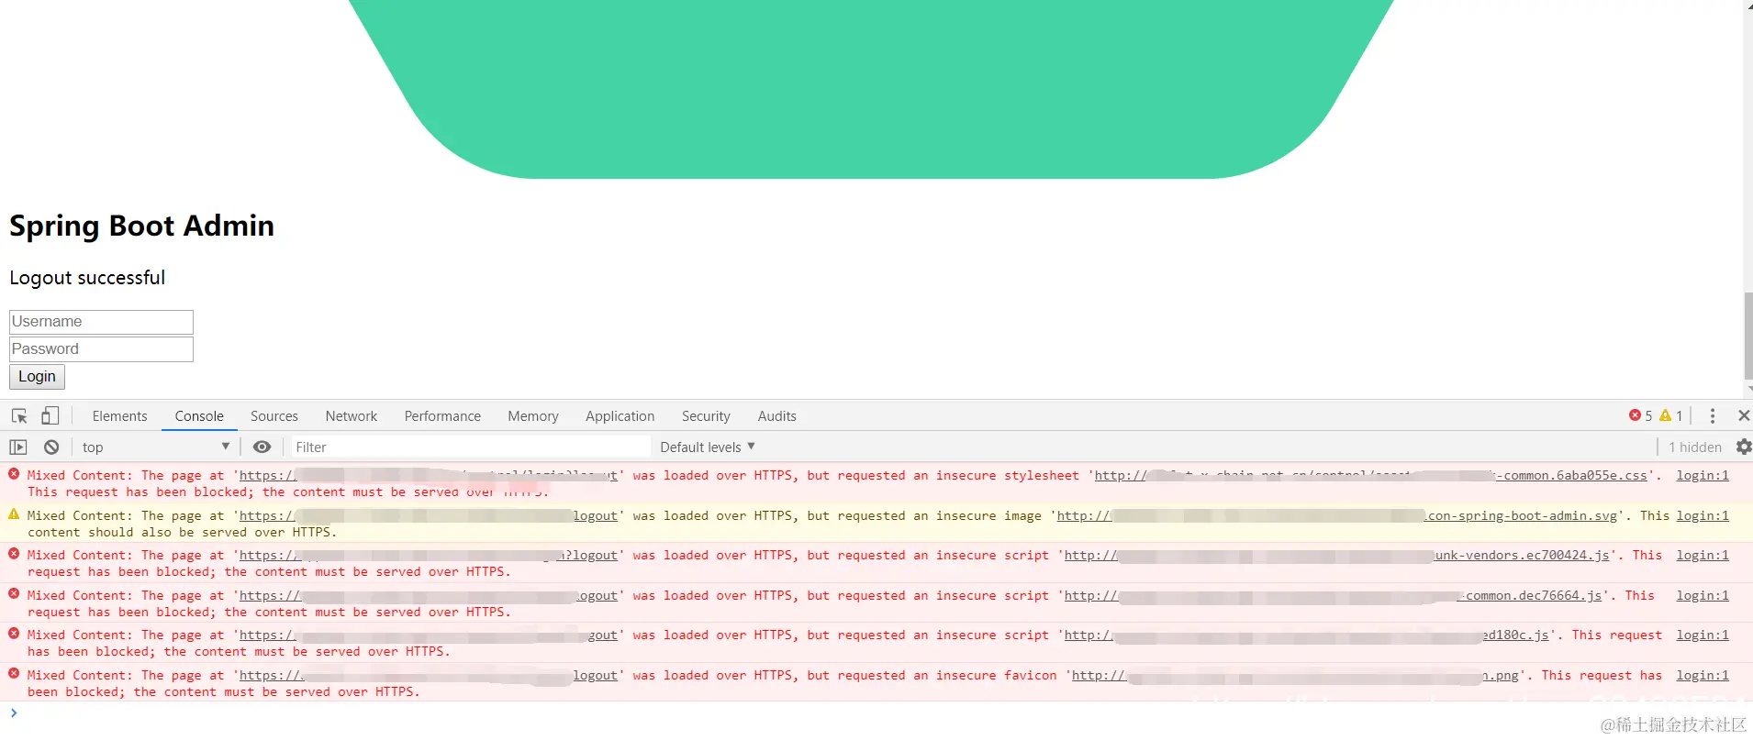Toggle the device toolbar icon
This screenshot has width=1753, height=740.
coord(50,415)
